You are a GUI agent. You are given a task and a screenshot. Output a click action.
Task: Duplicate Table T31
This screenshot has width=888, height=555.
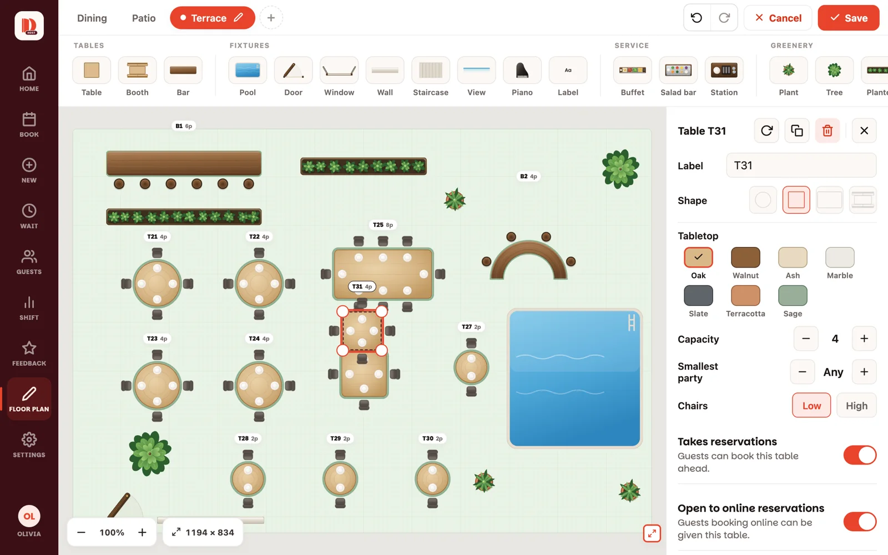(x=797, y=130)
